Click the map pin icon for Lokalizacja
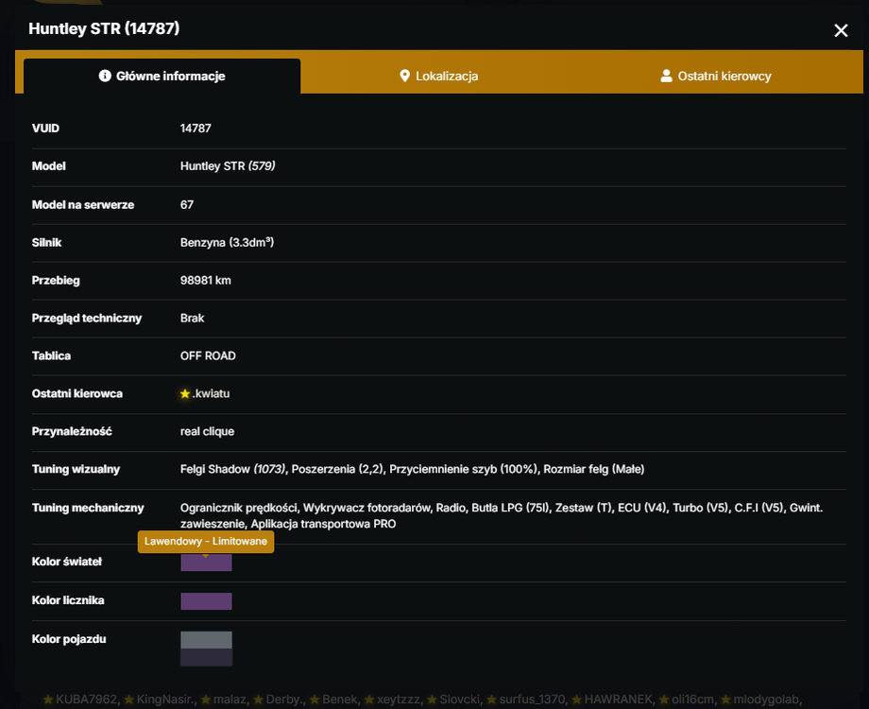 pos(404,76)
